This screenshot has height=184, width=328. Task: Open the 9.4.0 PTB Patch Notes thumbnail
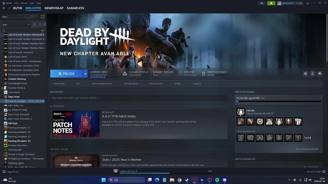click(x=76, y=124)
